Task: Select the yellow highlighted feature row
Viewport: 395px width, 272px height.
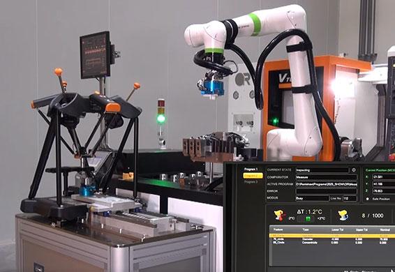Action: 332,236
